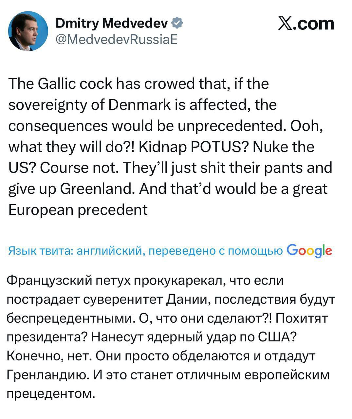Click the colorful Google logo
This screenshot has height=419, width=352.
tap(309, 251)
